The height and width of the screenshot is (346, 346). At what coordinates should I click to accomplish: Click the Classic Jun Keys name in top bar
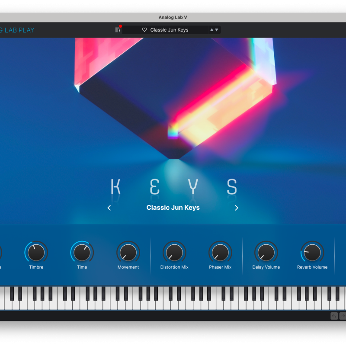click(x=169, y=30)
